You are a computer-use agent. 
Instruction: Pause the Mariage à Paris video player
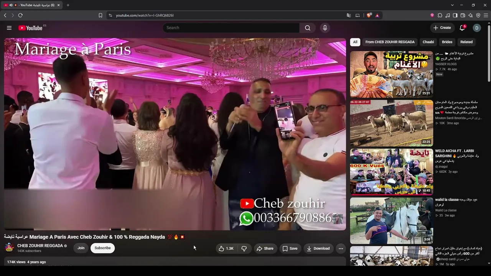[175, 134]
